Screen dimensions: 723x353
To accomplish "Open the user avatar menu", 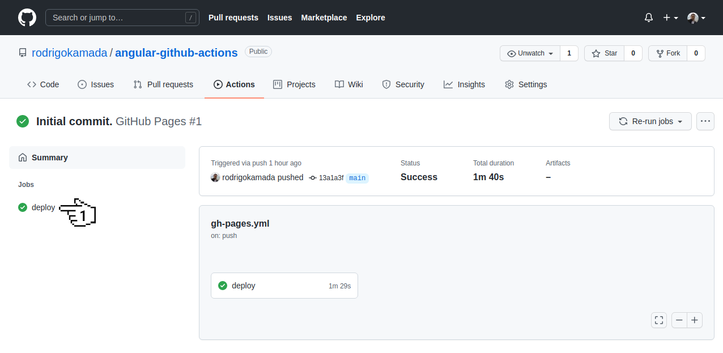I will [696, 18].
